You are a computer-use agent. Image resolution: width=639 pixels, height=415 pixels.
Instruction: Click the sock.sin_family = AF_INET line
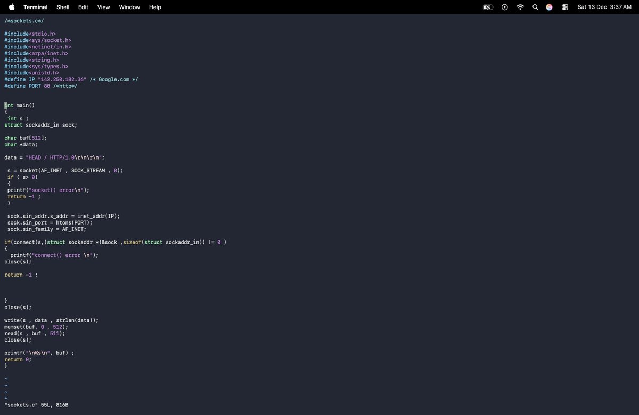click(47, 229)
